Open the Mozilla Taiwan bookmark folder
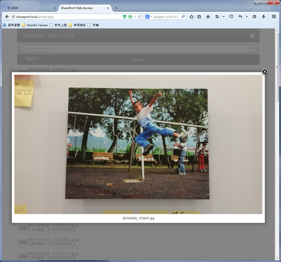The image size is (281, 262). pos(35,25)
